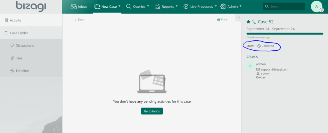The image size is (328, 133).
Task: Open the Inbox tray icon
Action: click(74, 6)
